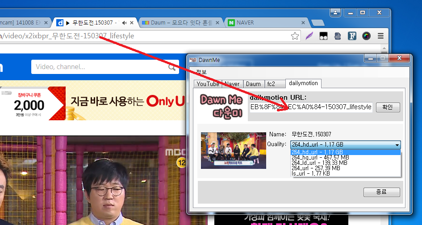
Task: Click the DawnMe title bar app icon
Action: click(x=193, y=60)
